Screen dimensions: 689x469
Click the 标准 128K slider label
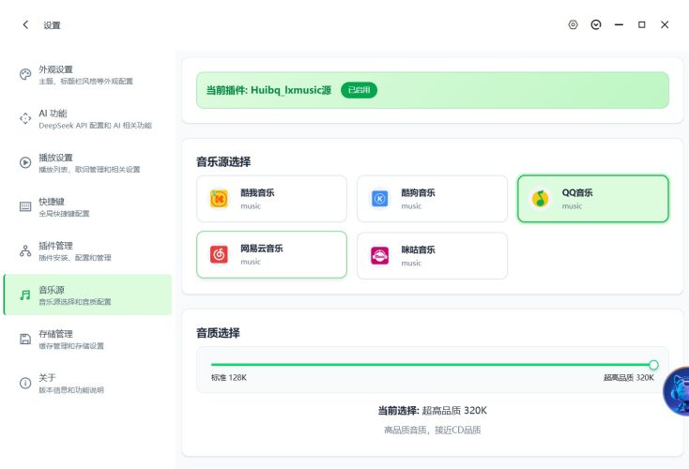pyautogui.click(x=229, y=378)
